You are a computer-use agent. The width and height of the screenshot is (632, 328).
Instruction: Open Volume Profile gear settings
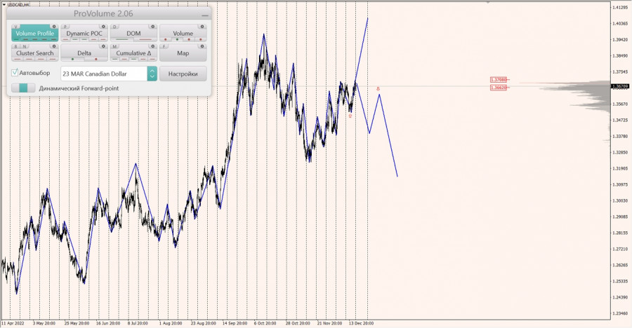(x=54, y=27)
